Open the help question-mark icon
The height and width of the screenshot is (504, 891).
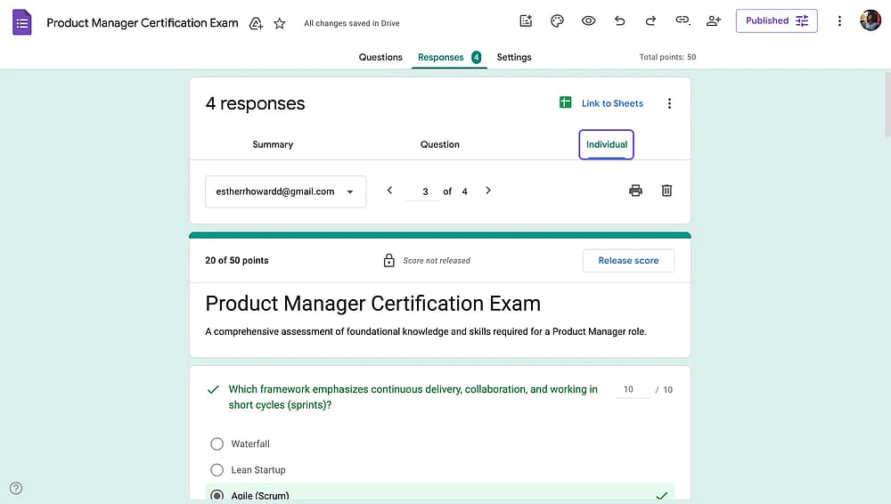click(x=16, y=488)
